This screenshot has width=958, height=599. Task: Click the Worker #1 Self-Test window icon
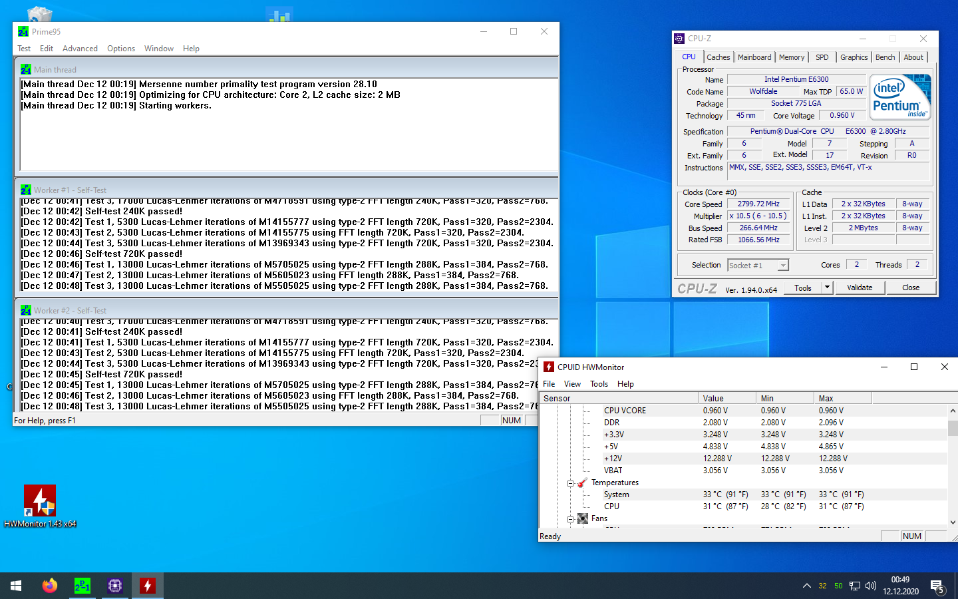point(26,190)
